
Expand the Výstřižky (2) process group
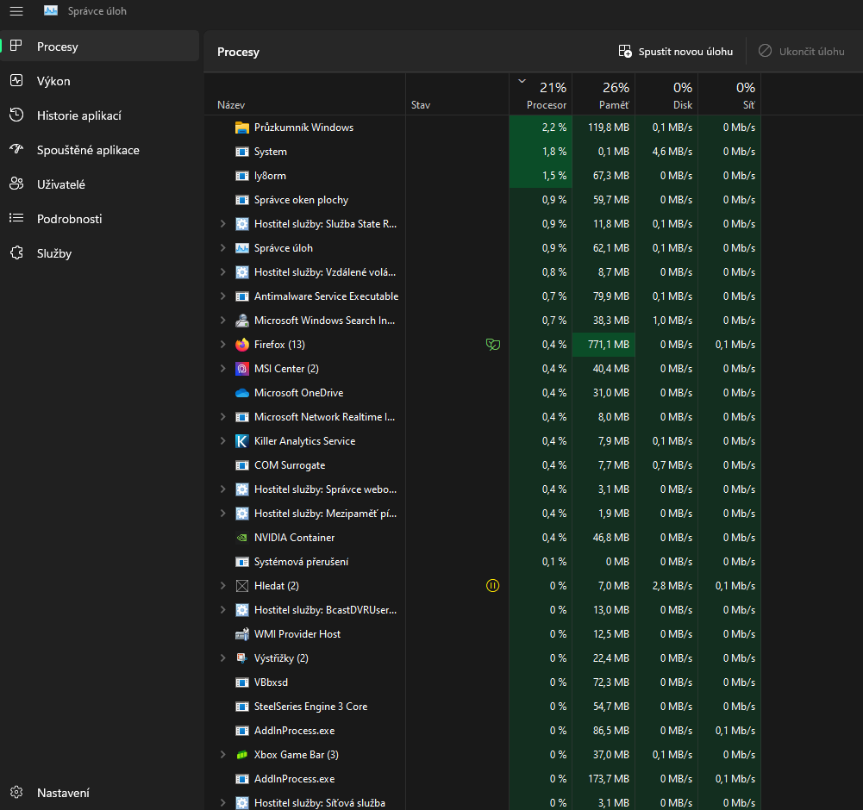click(222, 658)
